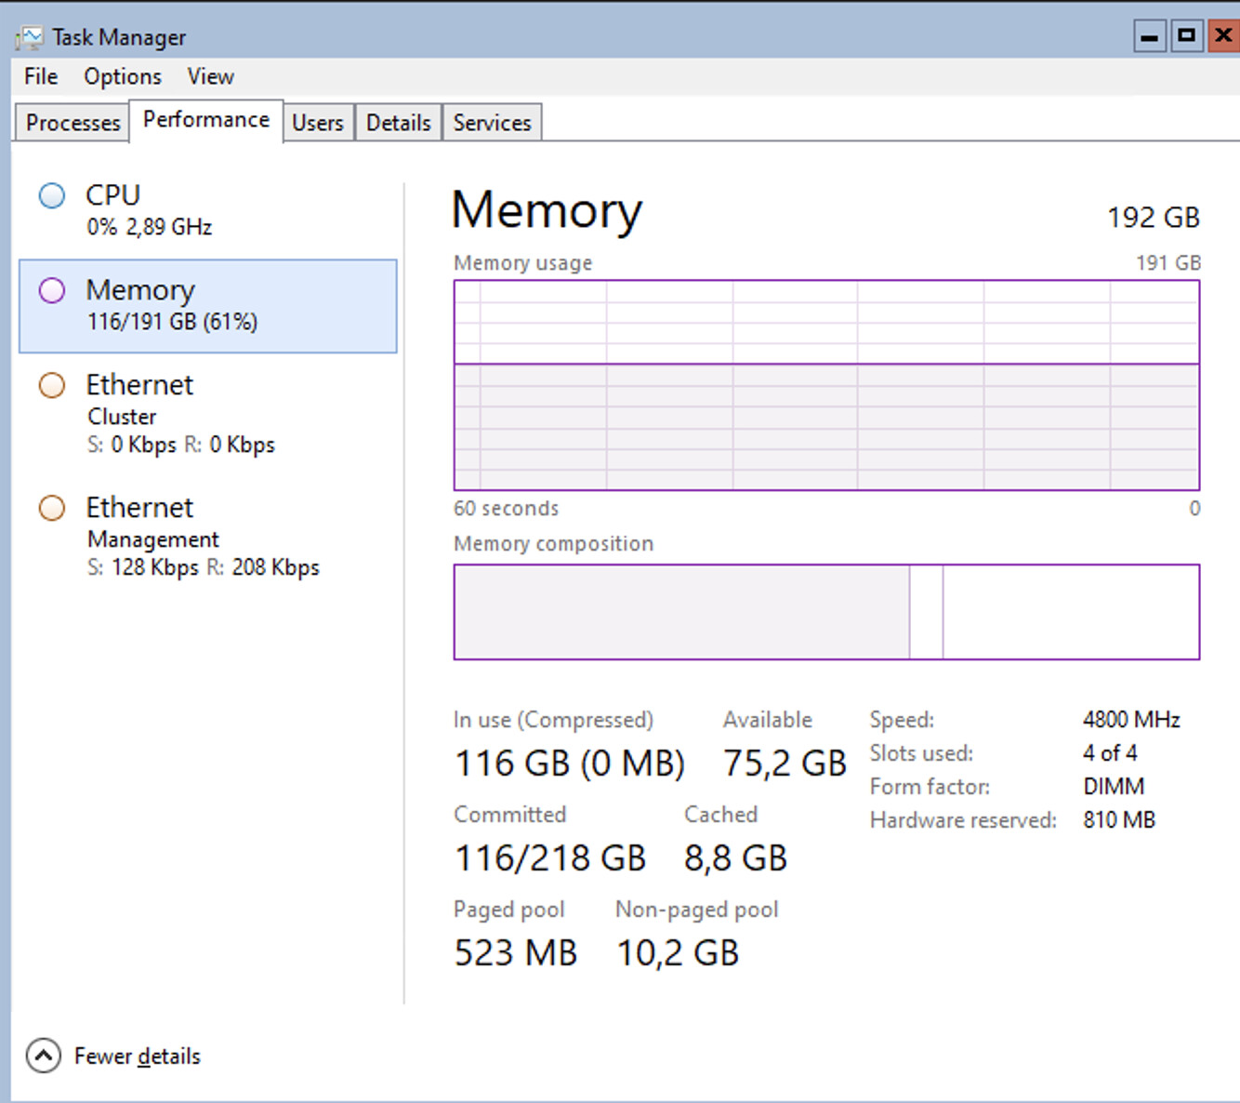
Task: Maximize the Task Manager window
Action: point(1187,37)
